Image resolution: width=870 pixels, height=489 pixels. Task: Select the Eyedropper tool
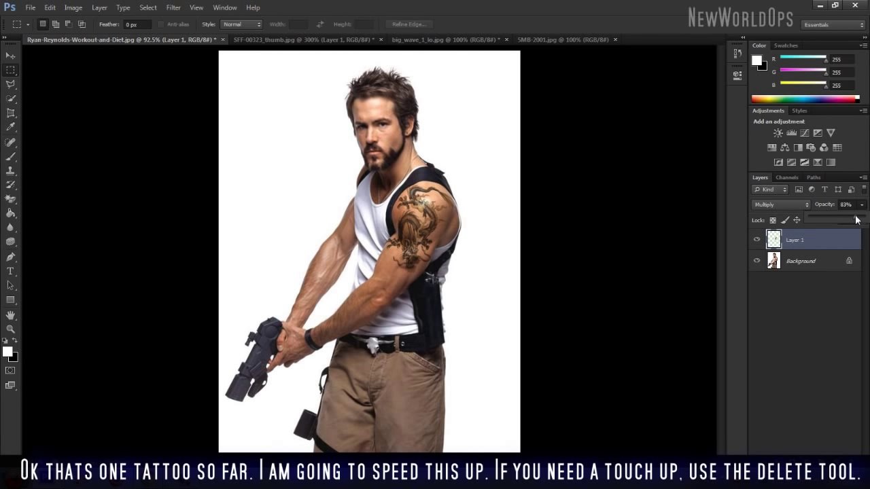(x=10, y=127)
